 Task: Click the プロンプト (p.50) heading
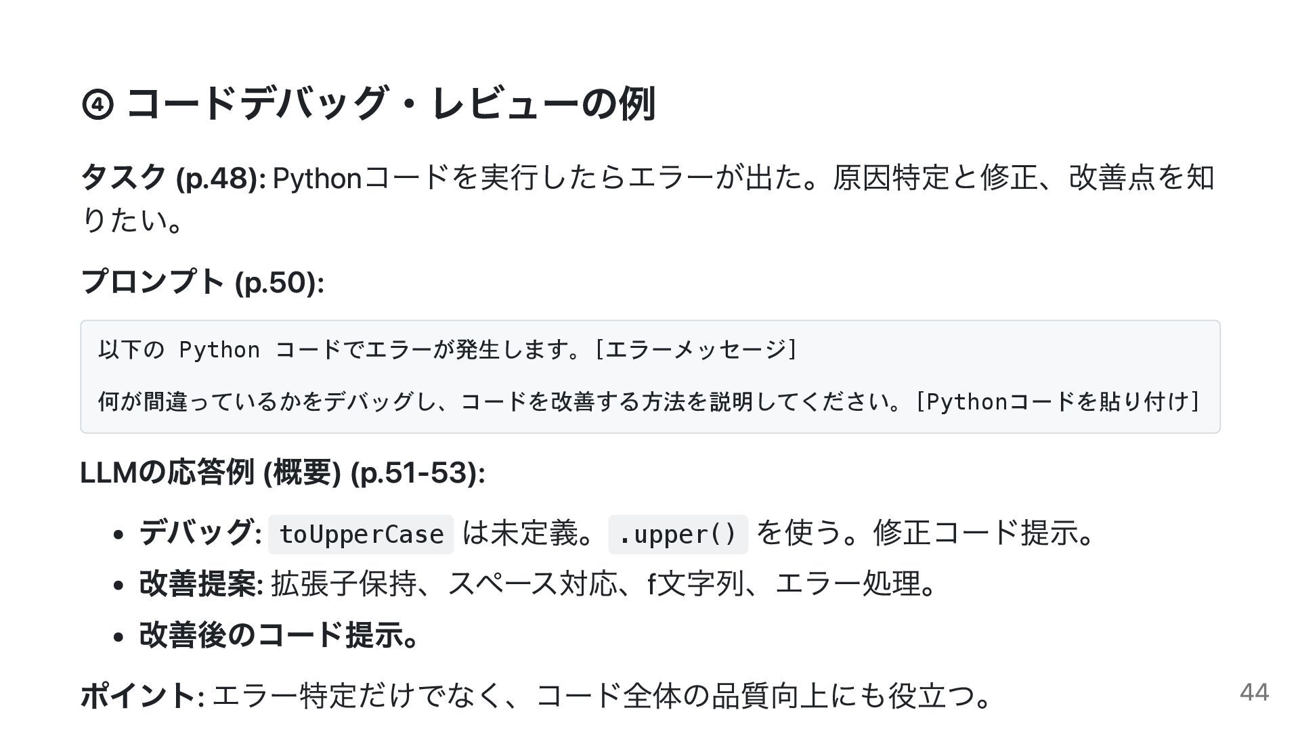202,282
